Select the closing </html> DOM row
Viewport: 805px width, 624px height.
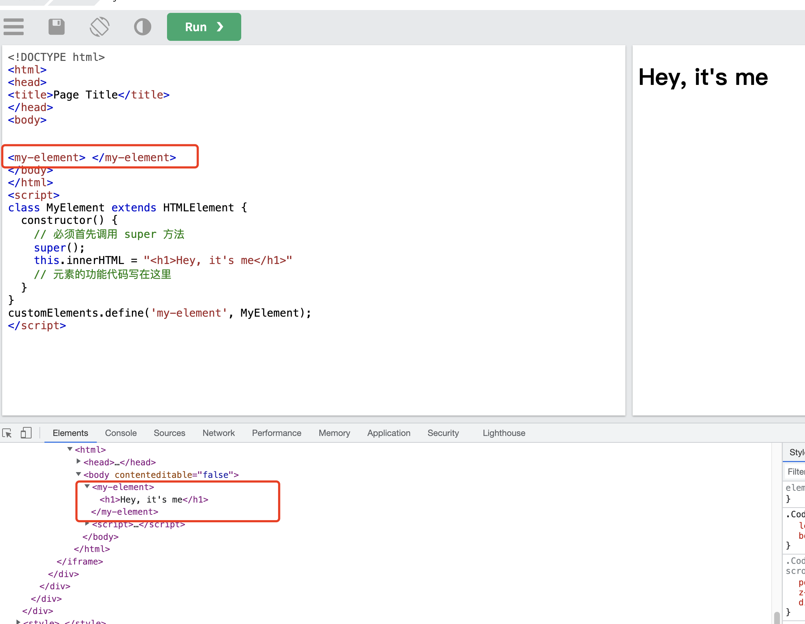coord(92,549)
